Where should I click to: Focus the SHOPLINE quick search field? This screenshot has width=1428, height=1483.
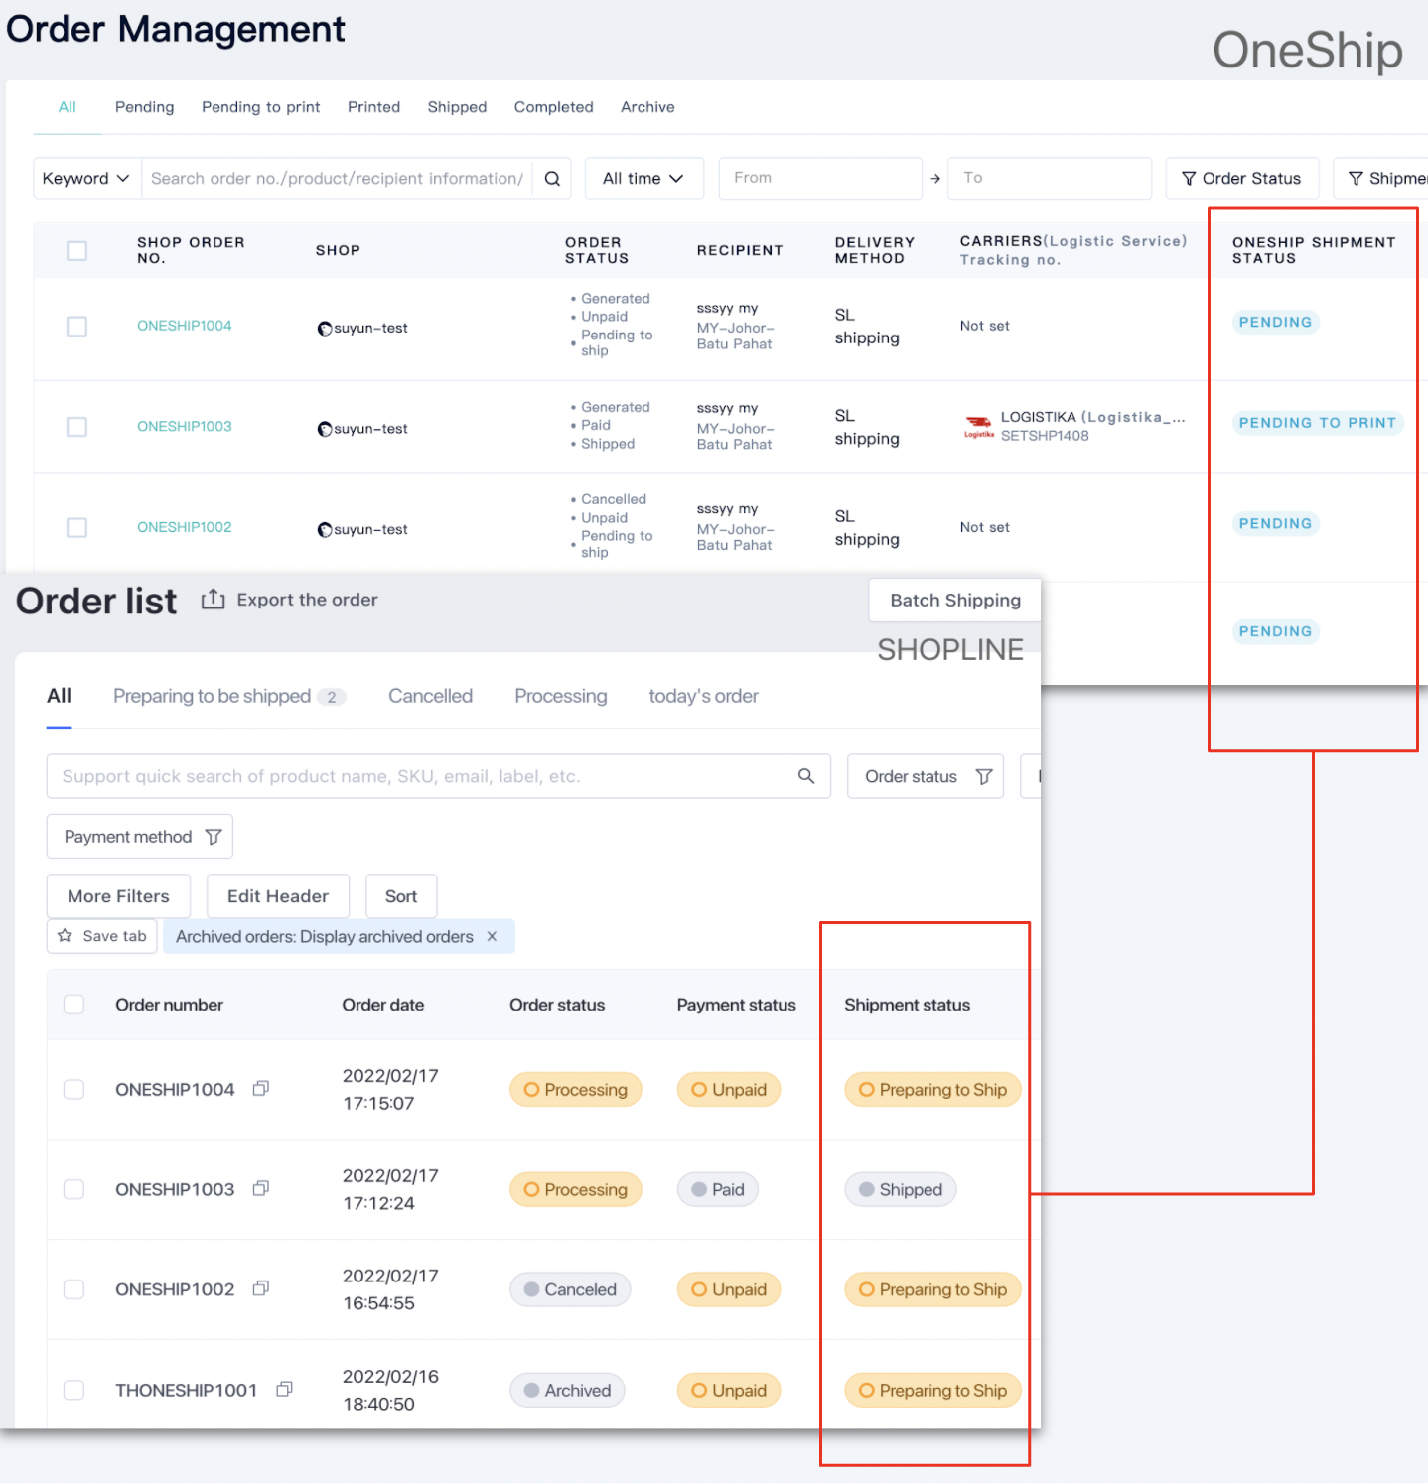tap(439, 776)
